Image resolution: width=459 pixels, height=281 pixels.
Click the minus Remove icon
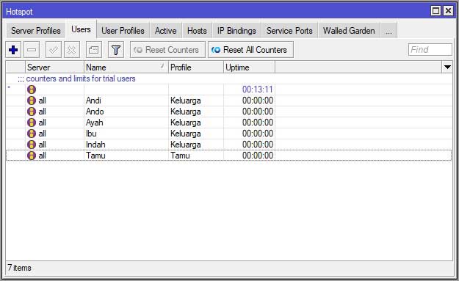click(32, 50)
